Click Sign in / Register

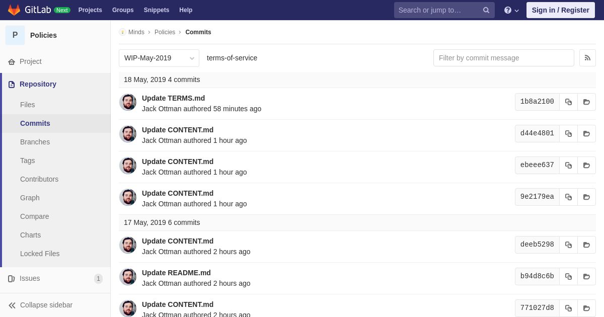(561, 10)
